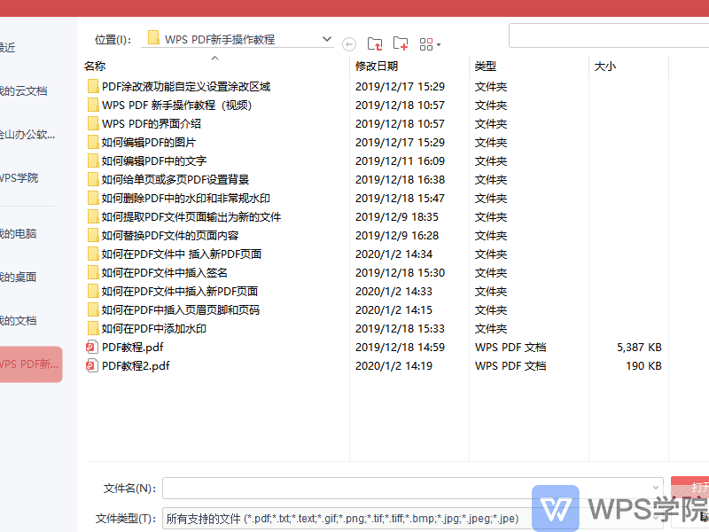Select the WPS PDF新 sidebar item
Screen dimensions: 709x532
[29, 364]
